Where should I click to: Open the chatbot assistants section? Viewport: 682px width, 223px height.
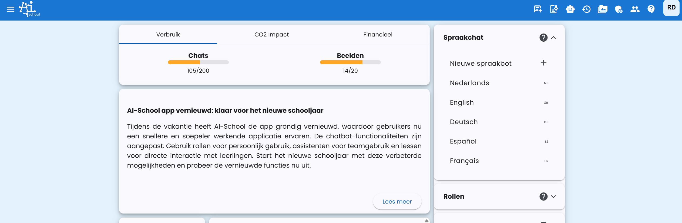click(x=570, y=9)
